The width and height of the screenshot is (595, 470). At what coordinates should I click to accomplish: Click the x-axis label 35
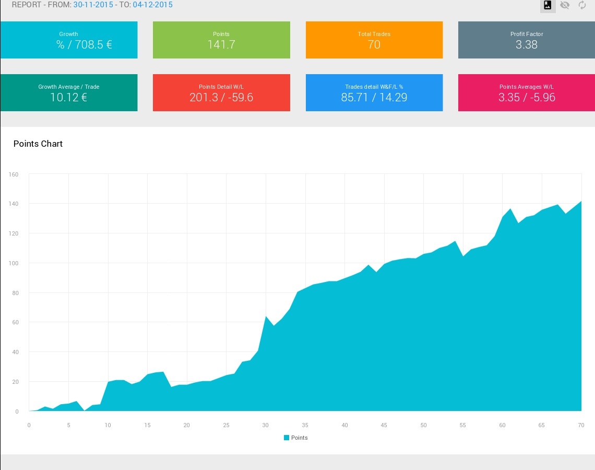click(305, 425)
